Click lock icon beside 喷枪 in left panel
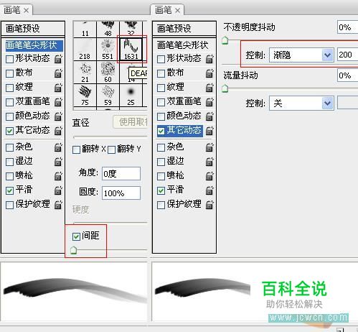The width and height of the screenshot is (358, 332). (x=58, y=176)
